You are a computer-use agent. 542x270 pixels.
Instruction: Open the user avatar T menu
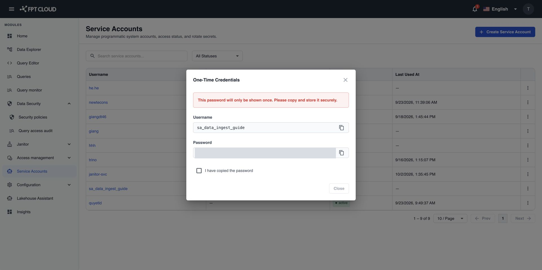point(528,9)
